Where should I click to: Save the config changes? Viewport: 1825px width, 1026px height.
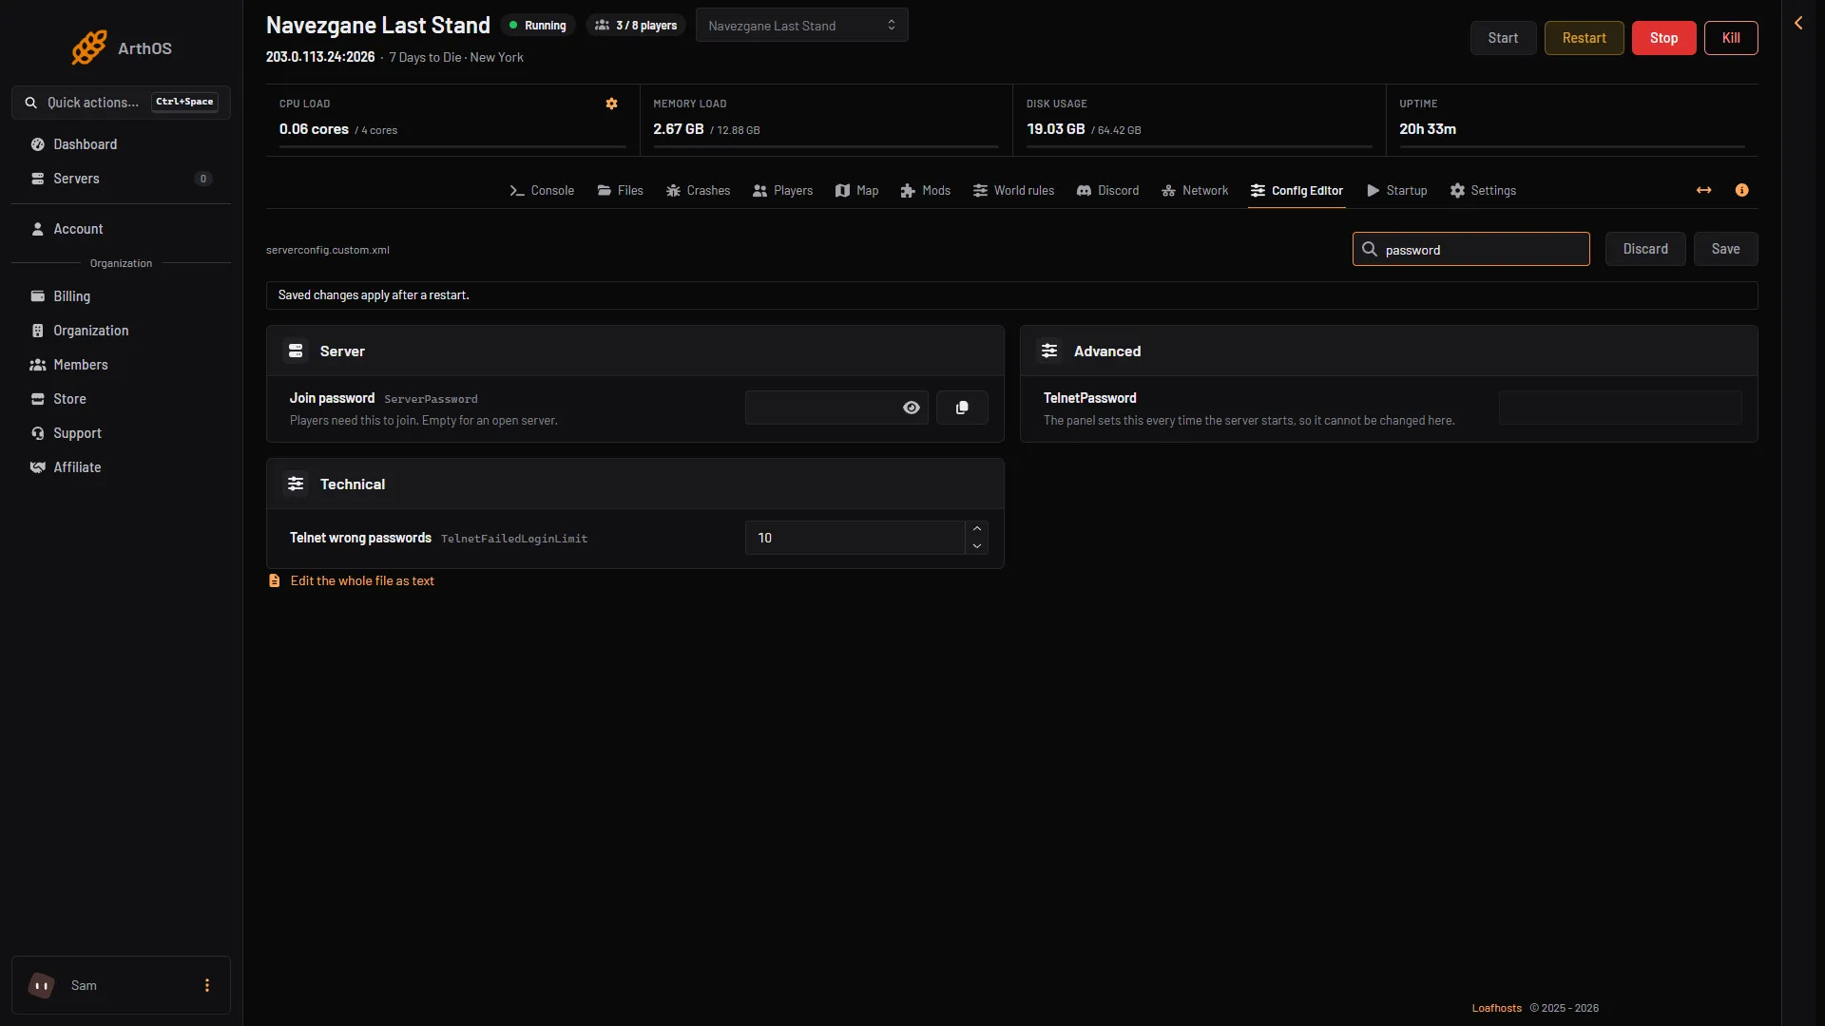coord(1725,249)
